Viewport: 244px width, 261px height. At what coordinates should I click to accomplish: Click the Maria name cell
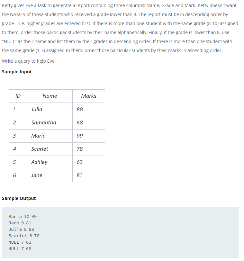point(50,136)
